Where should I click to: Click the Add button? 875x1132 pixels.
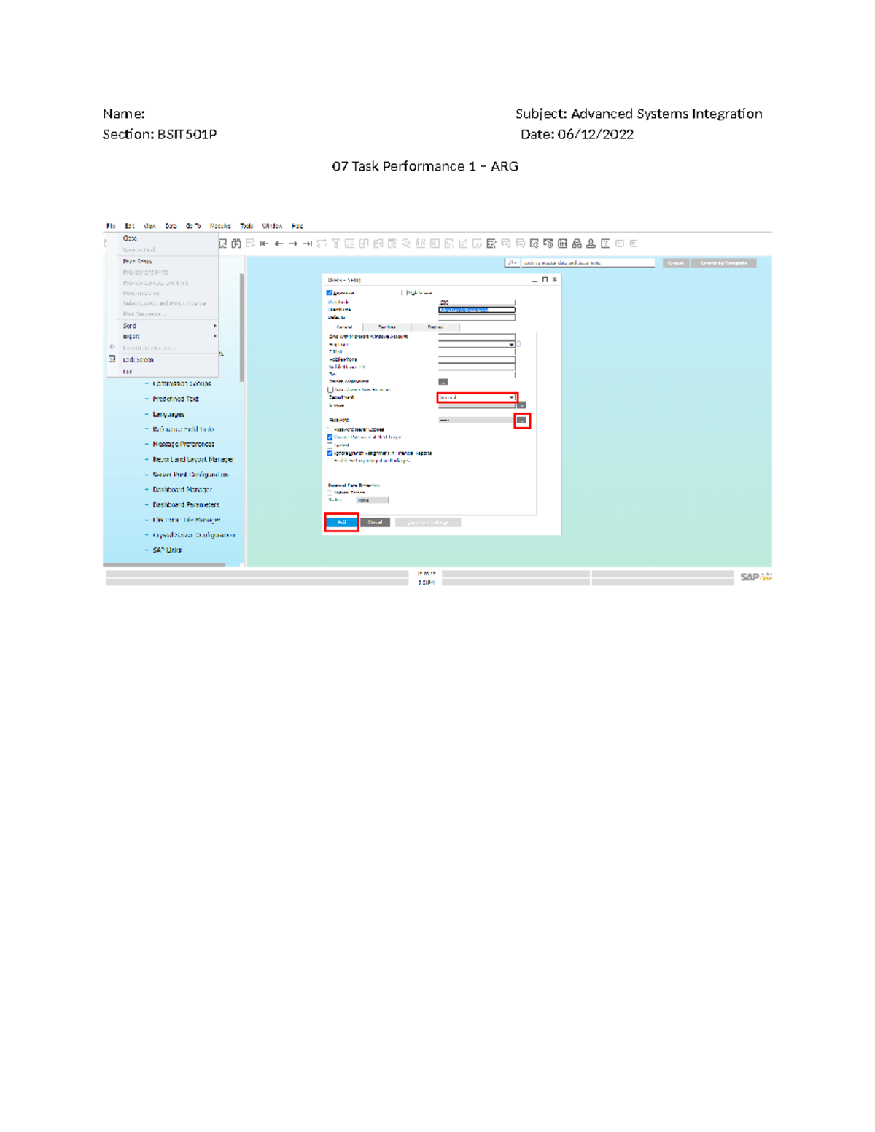(341, 522)
